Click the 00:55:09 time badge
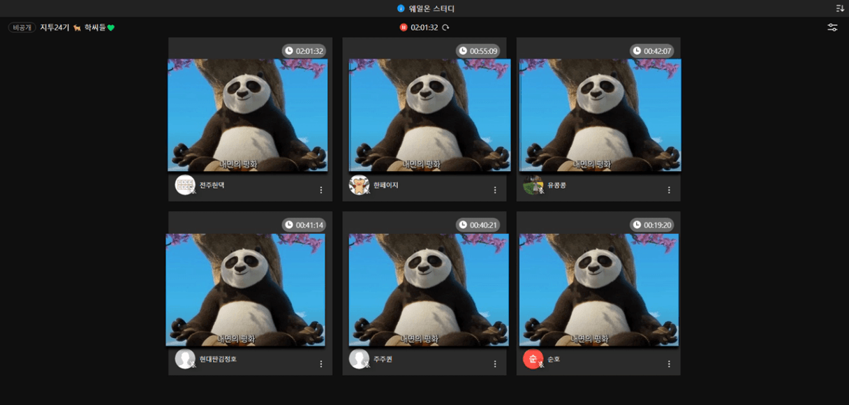This screenshot has width=849, height=405. point(478,51)
